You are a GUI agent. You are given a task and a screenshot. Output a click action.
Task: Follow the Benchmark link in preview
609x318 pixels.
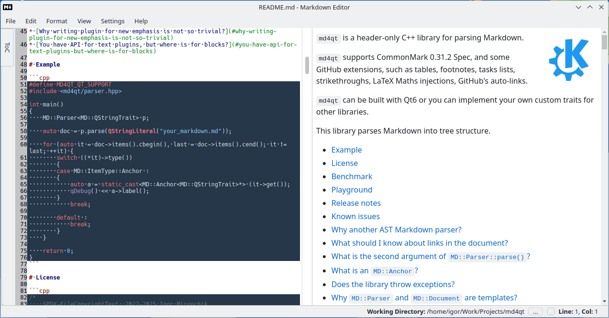[351, 176]
